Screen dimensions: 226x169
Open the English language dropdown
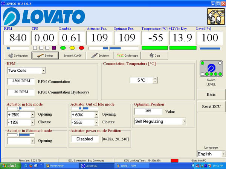pyautogui.click(x=223, y=154)
